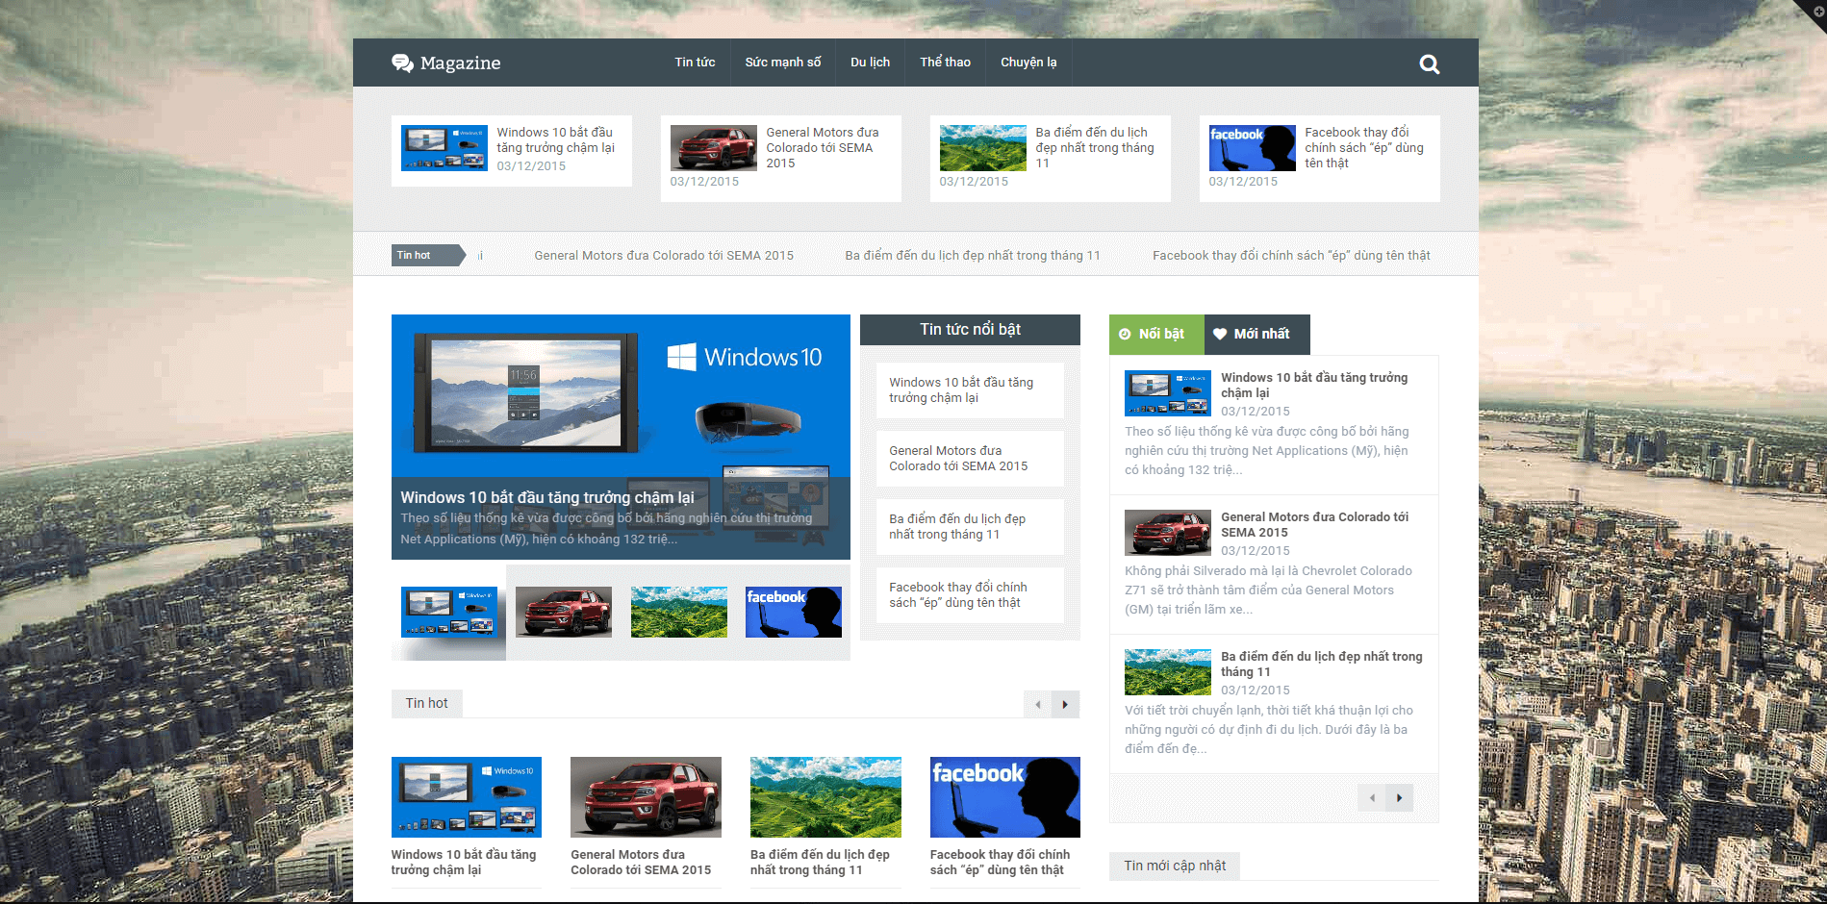Click Windows 10 image in Tin hot carousel
This screenshot has width=1827, height=904.
click(467, 797)
